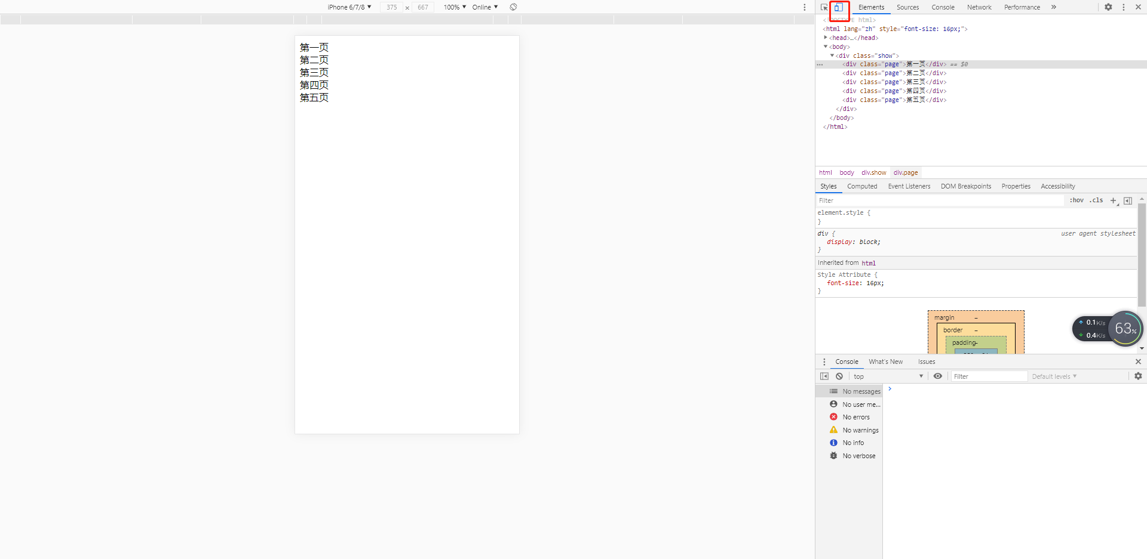Viewport: 1147px width, 559px height.
Task: Select the No errors filter
Action: 849,417
